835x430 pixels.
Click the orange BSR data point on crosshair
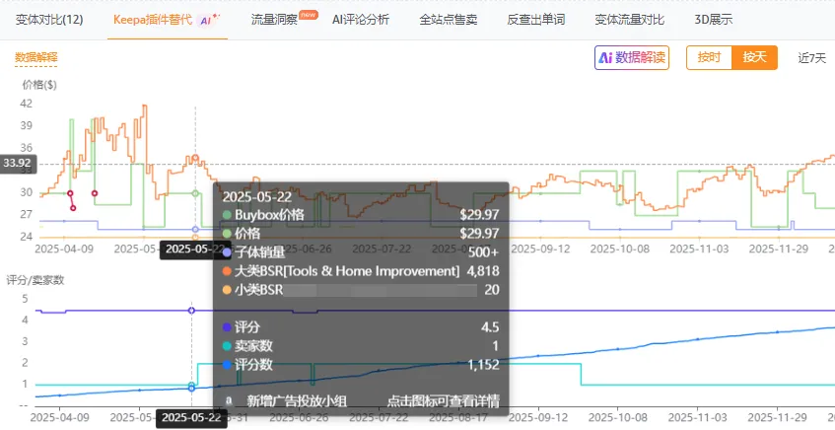(195, 158)
